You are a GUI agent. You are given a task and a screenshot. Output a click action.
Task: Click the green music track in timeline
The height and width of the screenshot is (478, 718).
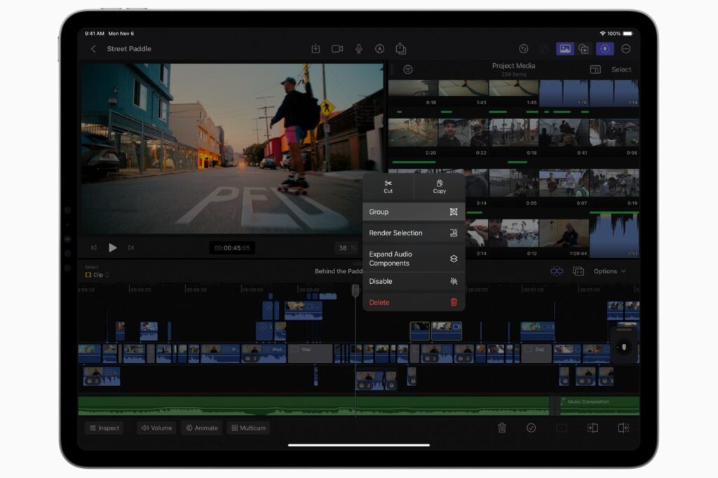313,406
